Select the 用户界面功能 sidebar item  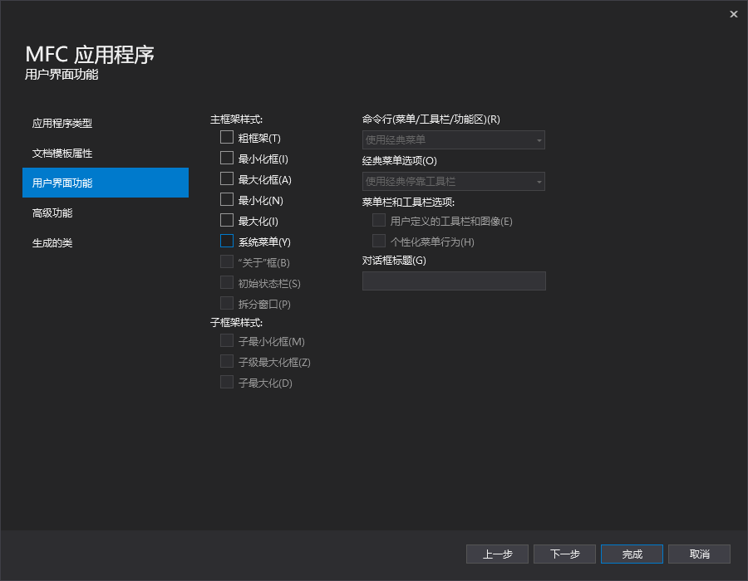(106, 183)
